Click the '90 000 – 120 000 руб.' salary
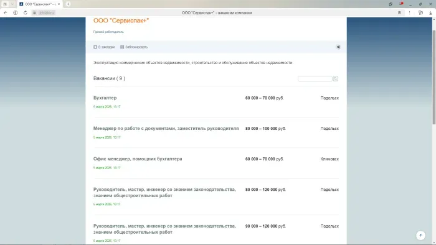This screenshot has width=436, height=245. click(x=265, y=226)
